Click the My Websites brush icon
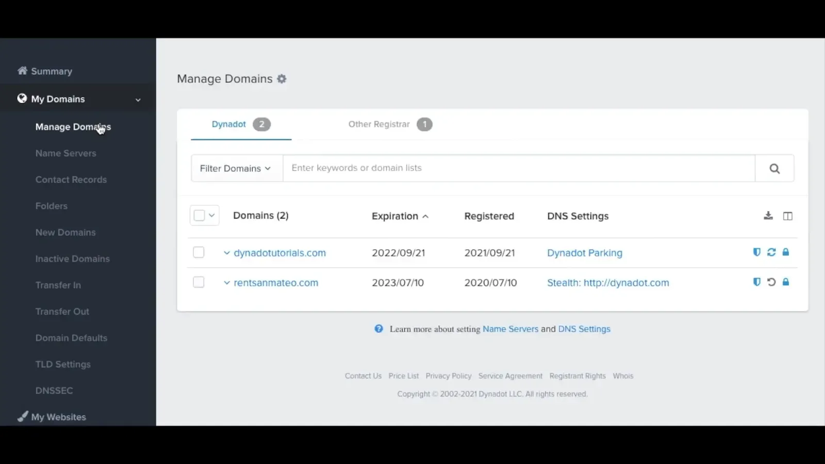Viewport: 825px width, 464px height. pos(22,417)
